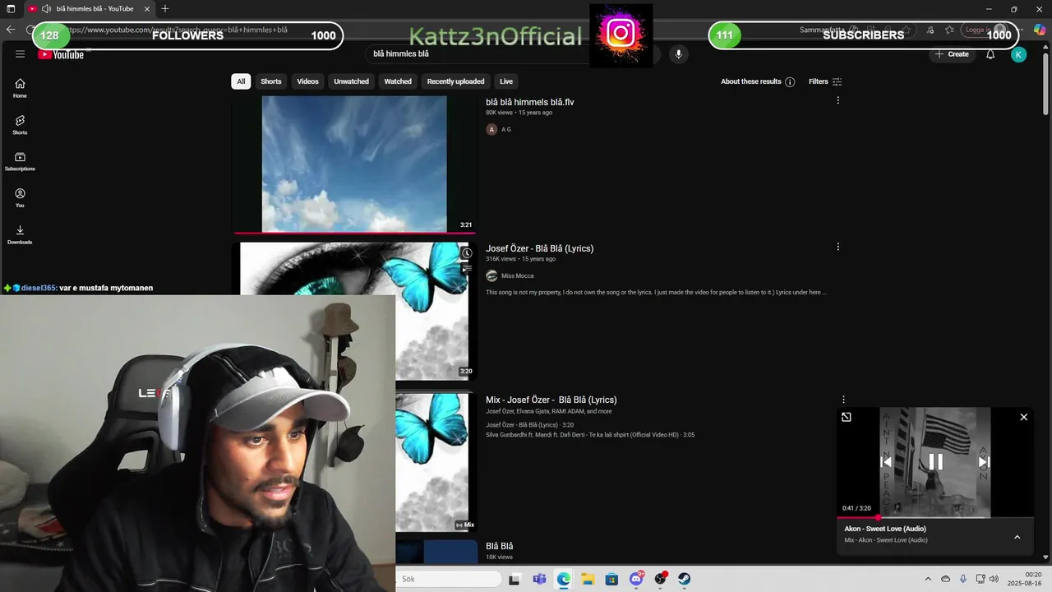Pause the Akon miniplayer video

coord(935,462)
